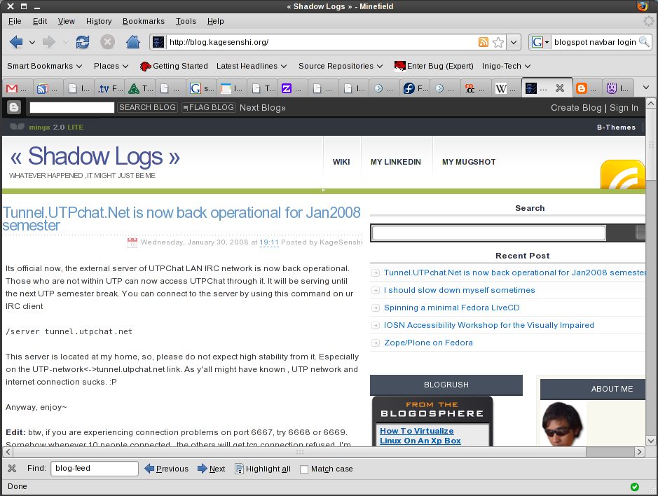Click the vertical scrollbar down arrow
The height and width of the screenshot is (496, 658).
click(650, 441)
